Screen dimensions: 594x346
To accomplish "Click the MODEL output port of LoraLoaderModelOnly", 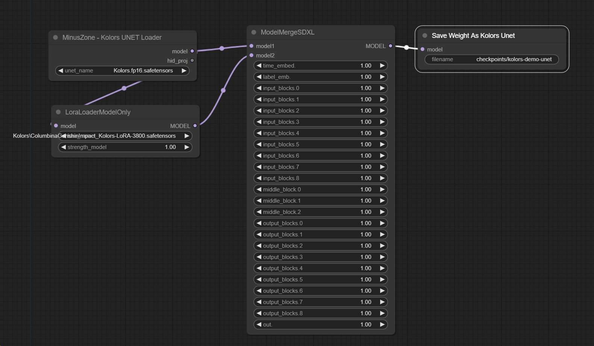I will 195,126.
